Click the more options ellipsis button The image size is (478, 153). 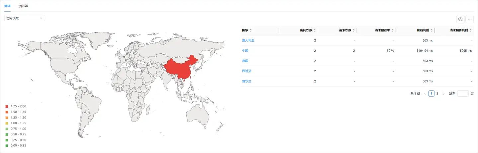click(469, 19)
